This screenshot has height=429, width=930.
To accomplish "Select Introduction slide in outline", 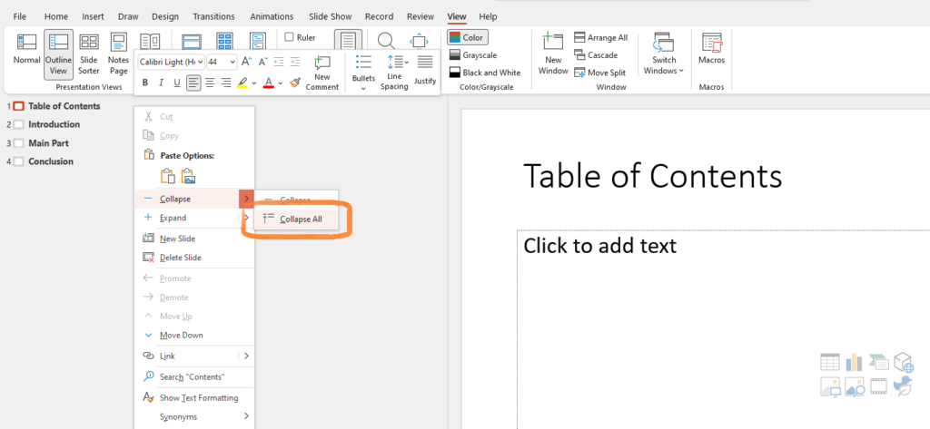I will [54, 124].
